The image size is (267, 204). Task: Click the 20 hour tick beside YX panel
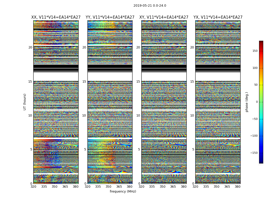coord(192,47)
